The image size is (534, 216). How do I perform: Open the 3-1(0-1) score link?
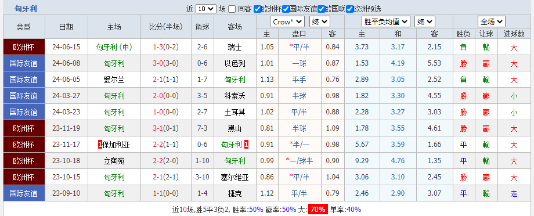[x=166, y=128]
